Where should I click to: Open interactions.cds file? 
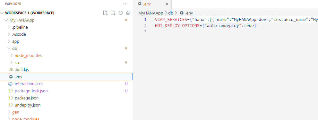tap(29, 84)
